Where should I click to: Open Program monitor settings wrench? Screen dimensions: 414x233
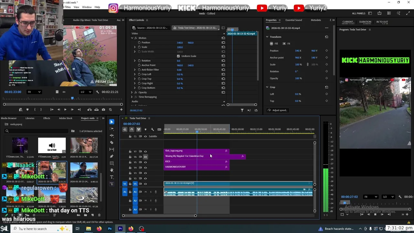click(x=400, y=197)
